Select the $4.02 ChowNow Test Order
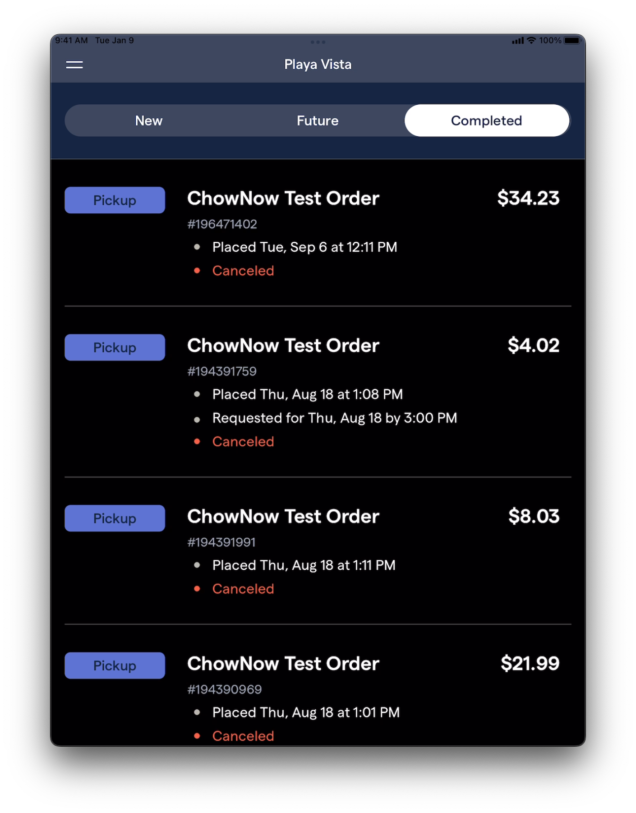Screen dimensions: 636x813 tap(283, 345)
